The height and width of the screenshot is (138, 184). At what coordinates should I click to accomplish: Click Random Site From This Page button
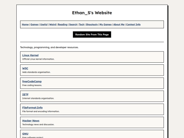tap(92, 34)
